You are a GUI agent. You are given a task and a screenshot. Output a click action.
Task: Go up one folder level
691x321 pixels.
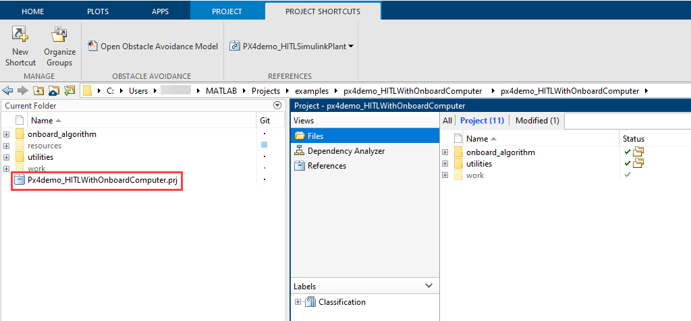tap(38, 90)
